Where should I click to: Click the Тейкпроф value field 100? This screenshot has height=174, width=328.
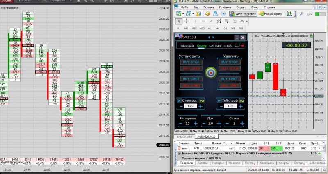coord(230,106)
